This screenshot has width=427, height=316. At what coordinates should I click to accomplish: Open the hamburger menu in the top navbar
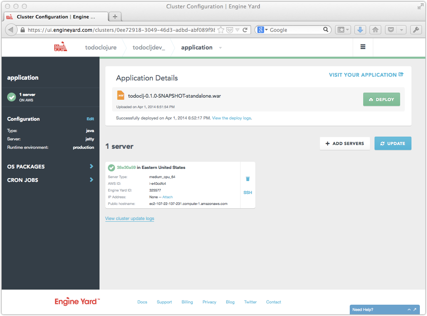coord(363,47)
